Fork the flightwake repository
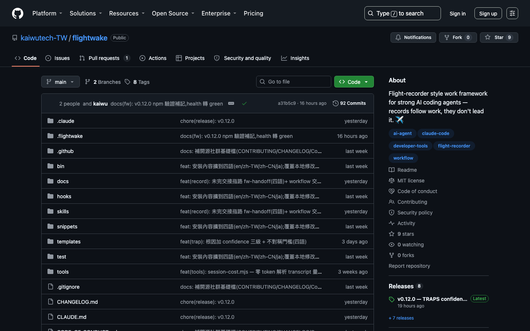This screenshot has width=530, height=331. click(x=458, y=38)
